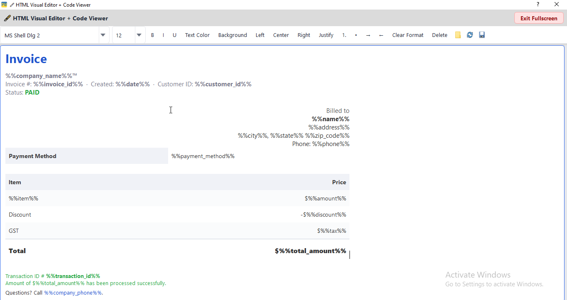Toggle bold formatting
This screenshot has width=567, height=300.
[152, 35]
